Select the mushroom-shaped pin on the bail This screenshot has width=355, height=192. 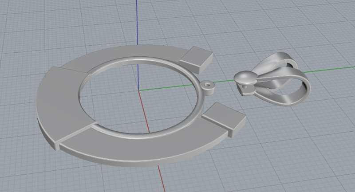coord(245,78)
